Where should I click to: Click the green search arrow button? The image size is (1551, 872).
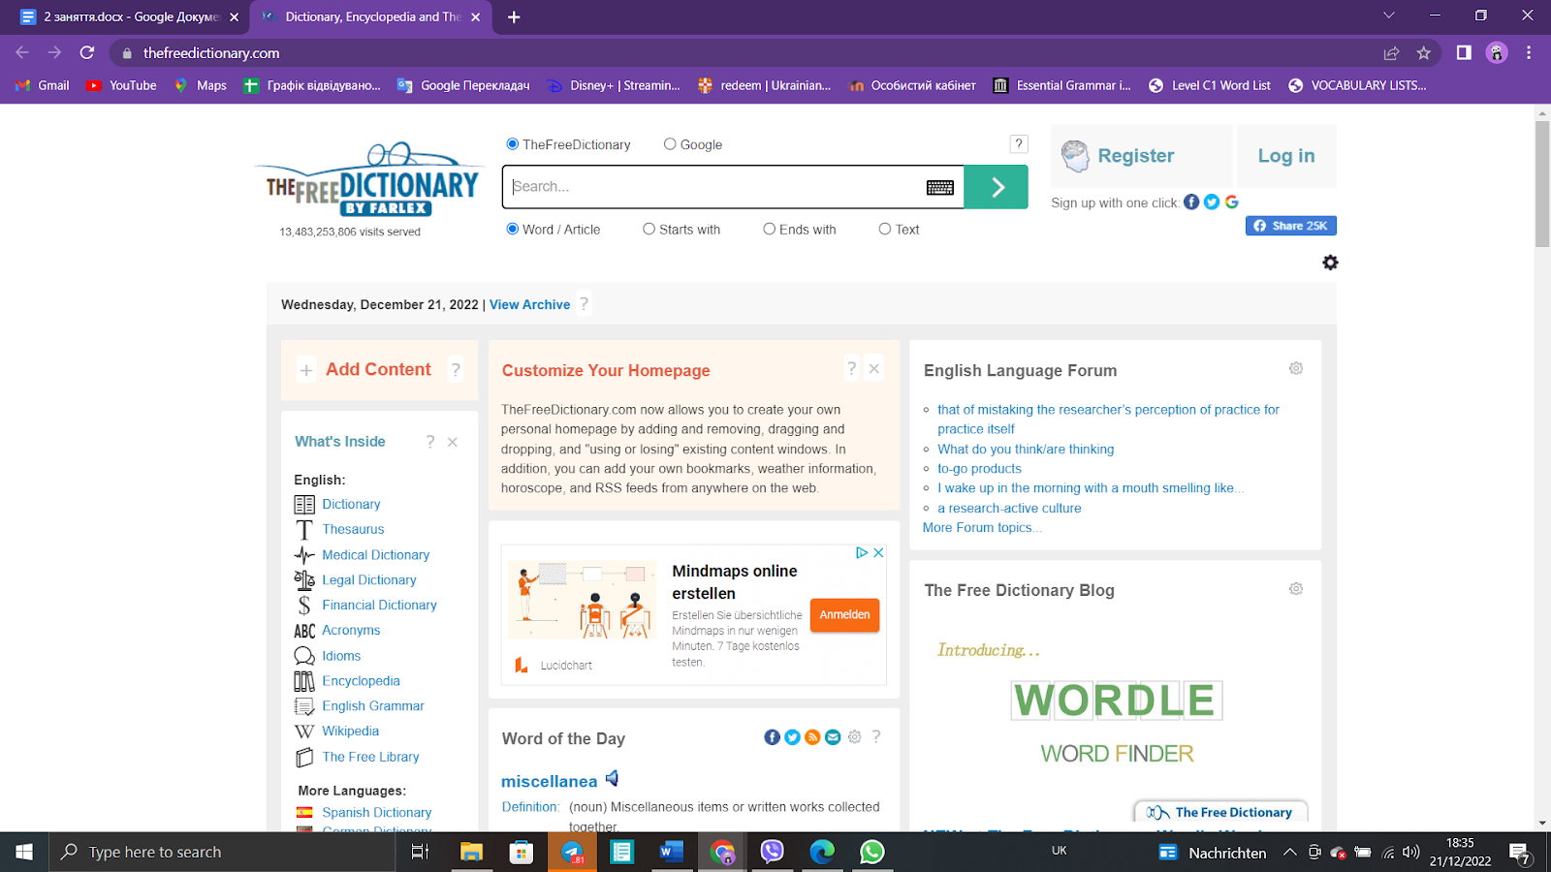point(997,187)
